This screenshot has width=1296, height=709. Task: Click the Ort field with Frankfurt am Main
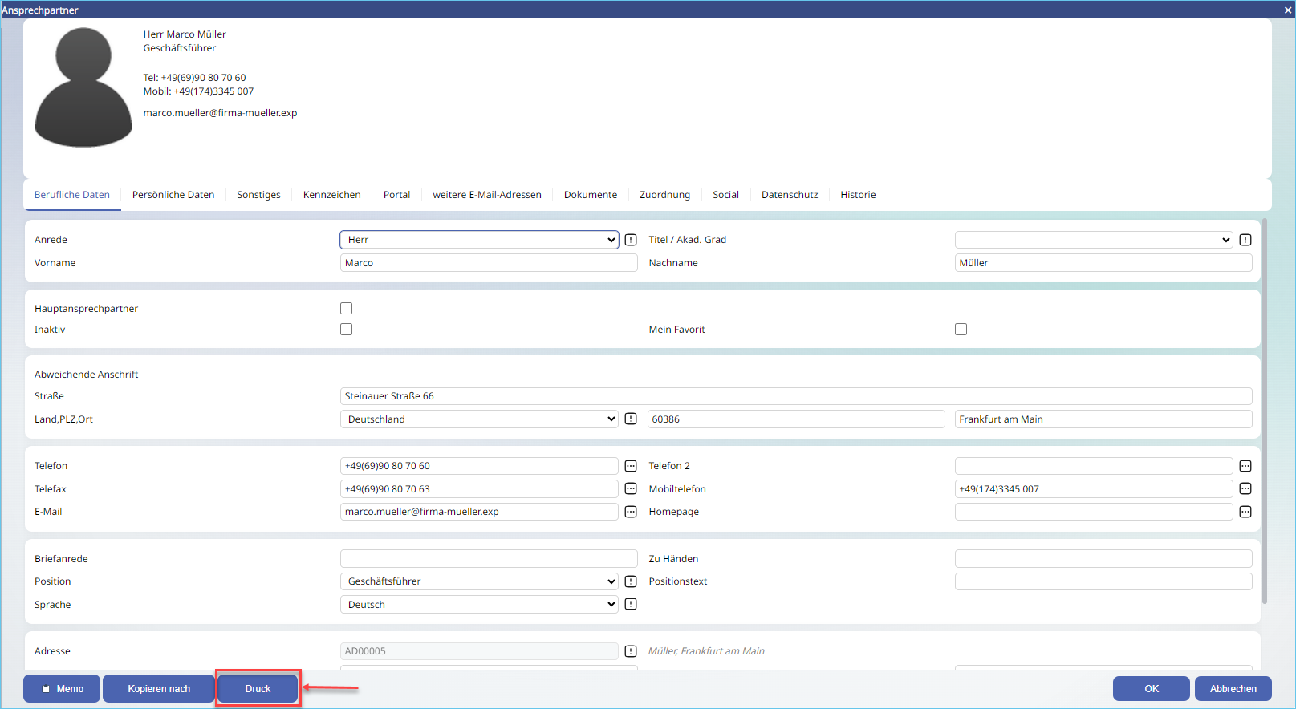pyautogui.click(x=1103, y=419)
